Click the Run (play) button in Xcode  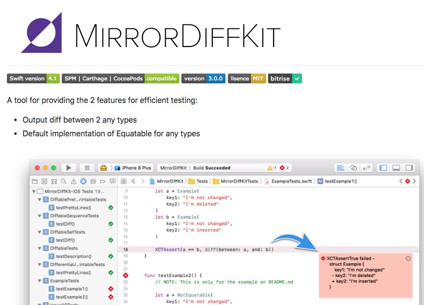coord(69,168)
